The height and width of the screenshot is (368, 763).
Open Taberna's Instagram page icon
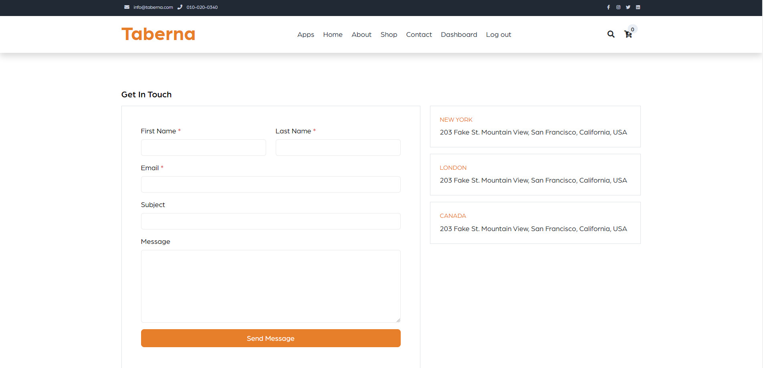618,7
